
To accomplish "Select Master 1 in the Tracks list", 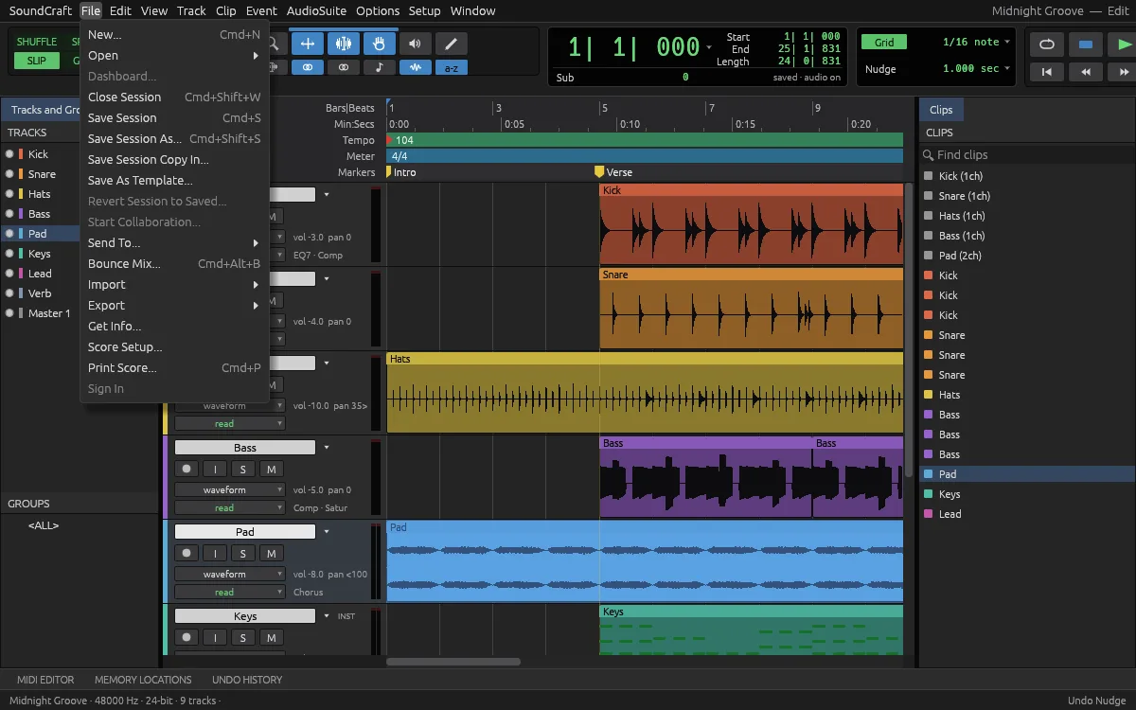I will (x=49, y=313).
